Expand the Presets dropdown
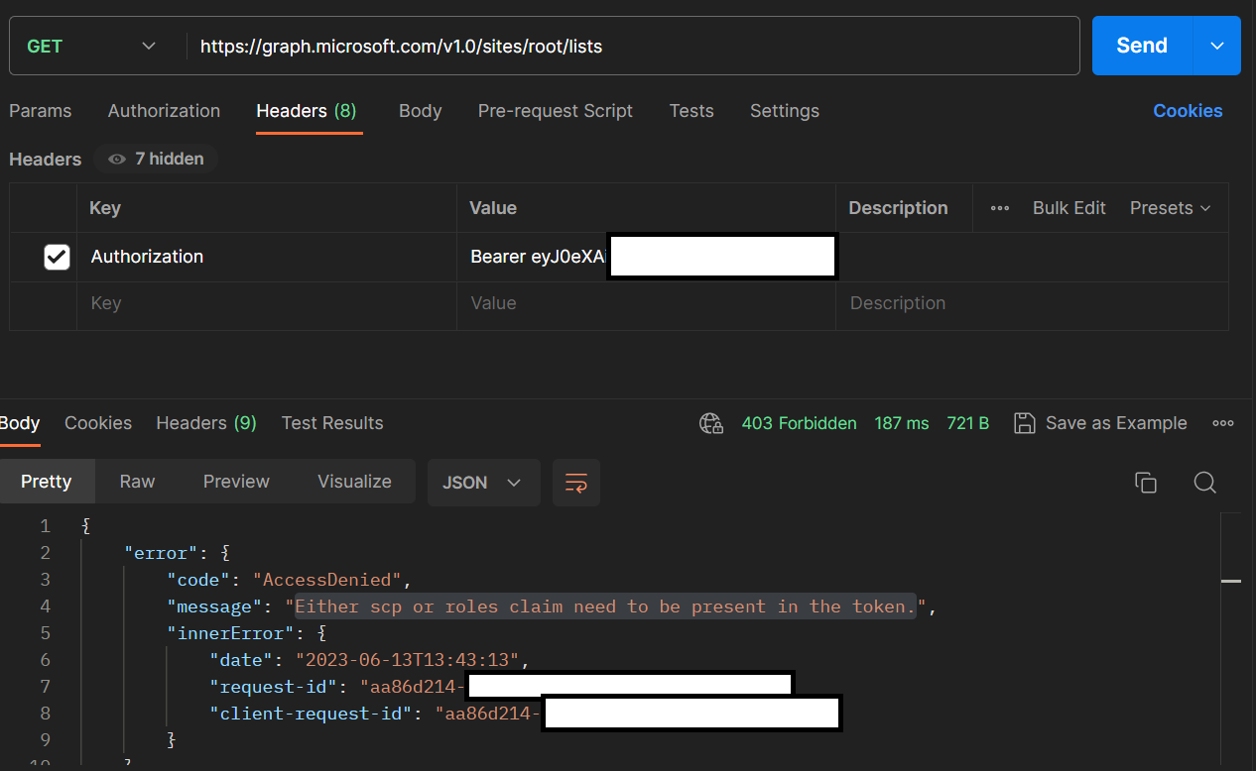The image size is (1256, 771). coord(1171,208)
